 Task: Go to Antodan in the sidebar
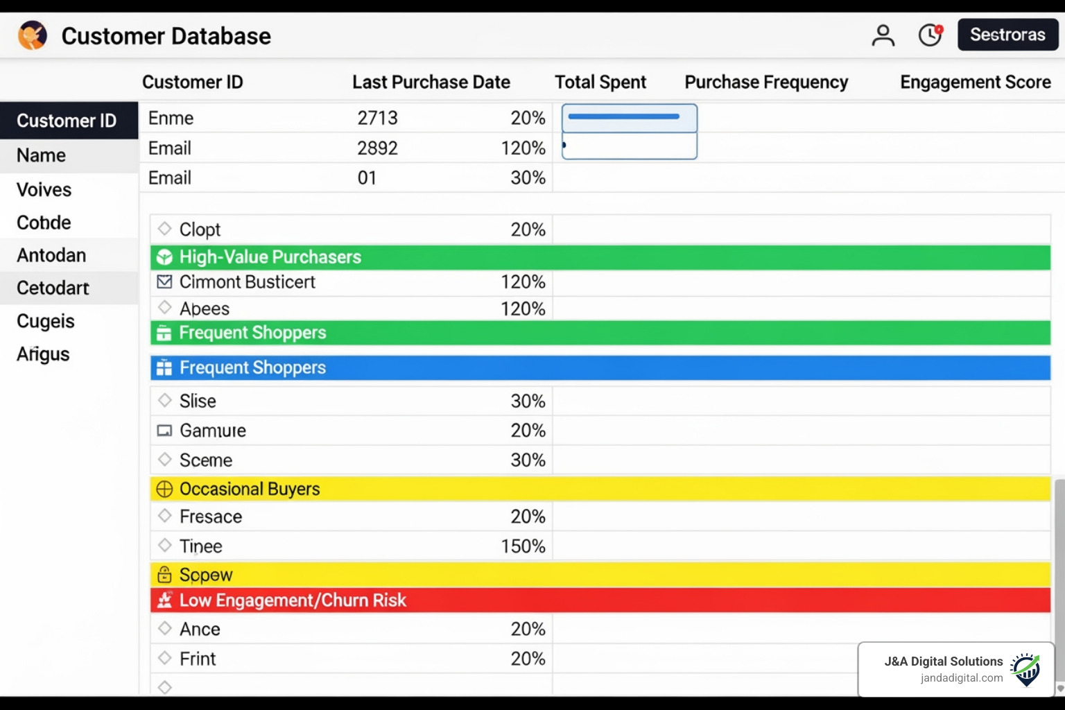(69, 255)
